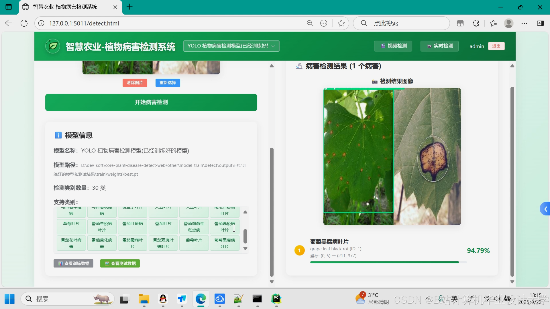This screenshot has width=550, height=309.
Task: Open the browser settings ellipsis menu
Action: pos(524,23)
